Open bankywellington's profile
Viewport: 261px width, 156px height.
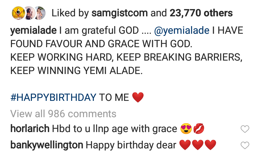click(x=47, y=145)
